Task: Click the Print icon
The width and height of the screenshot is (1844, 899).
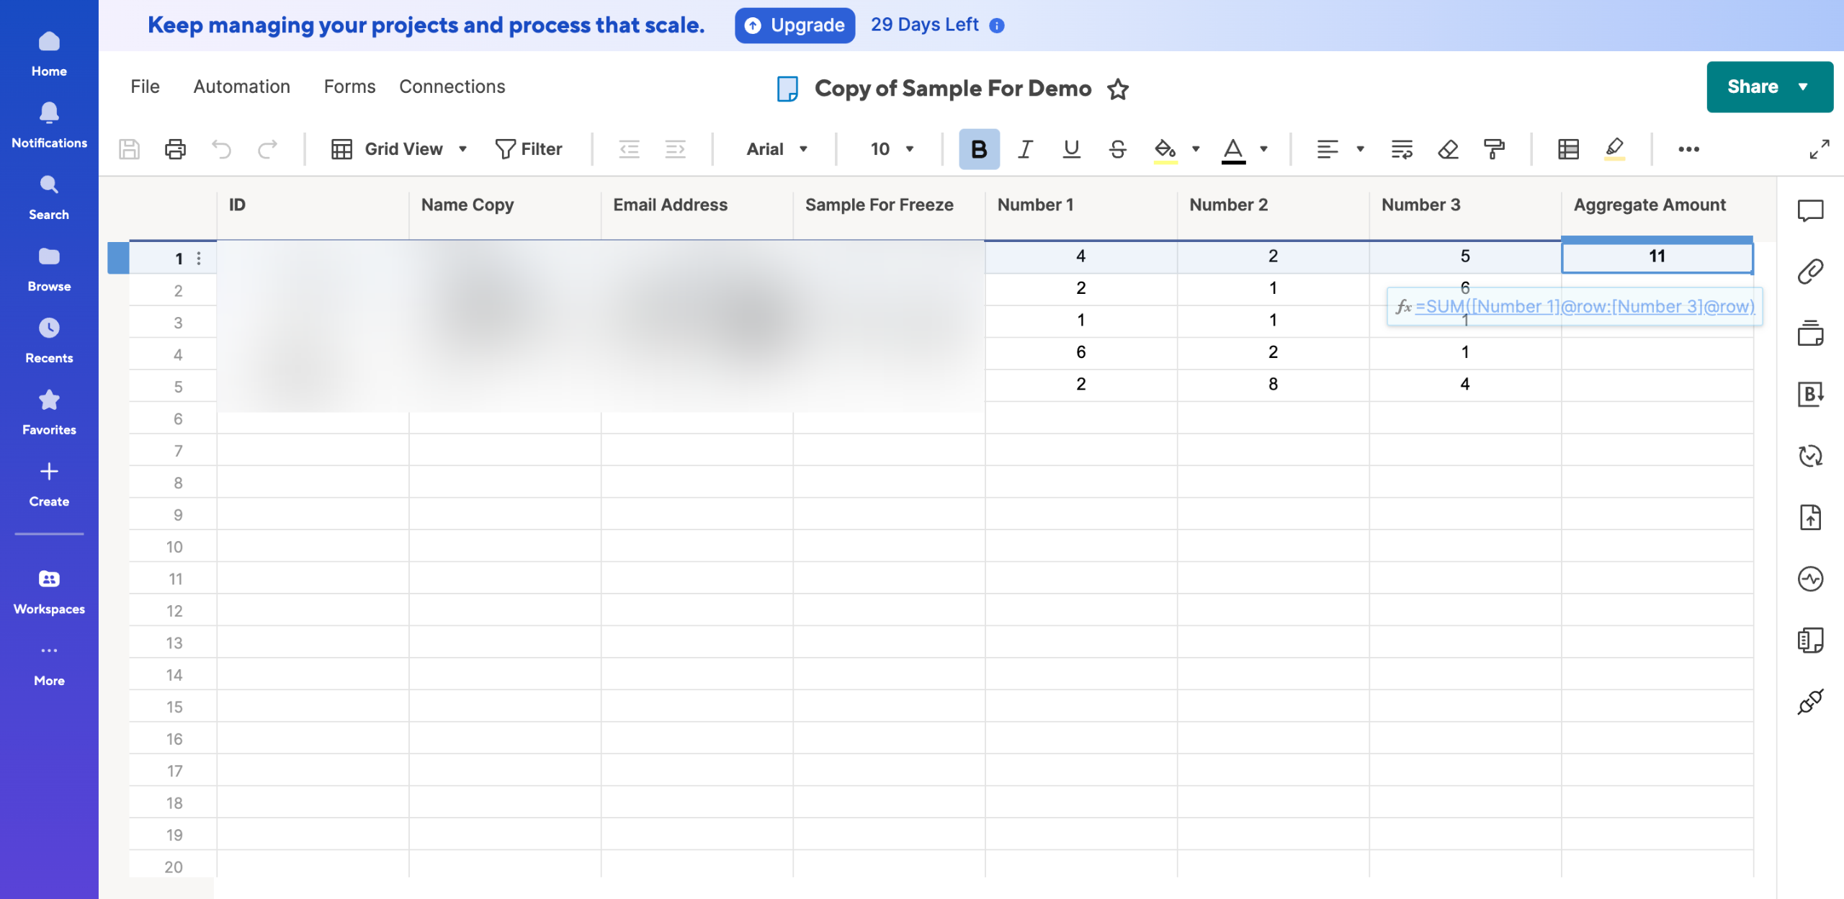Action: click(x=175, y=149)
